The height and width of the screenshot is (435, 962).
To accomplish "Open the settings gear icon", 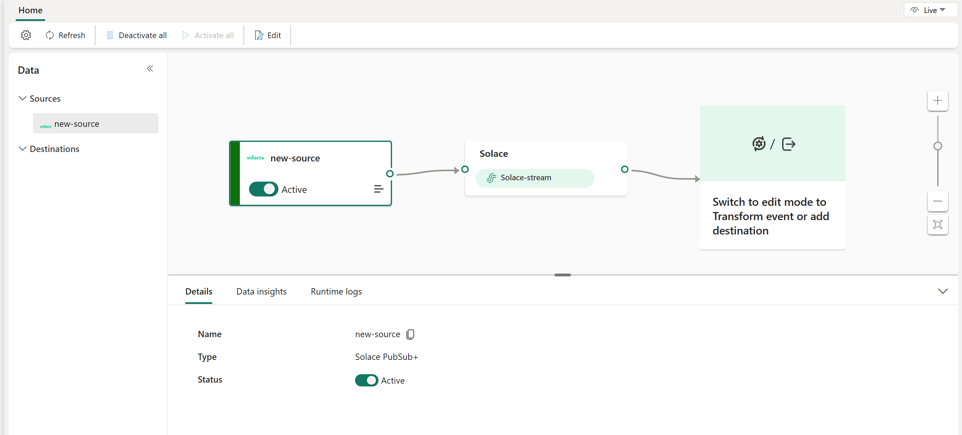I will tap(26, 35).
